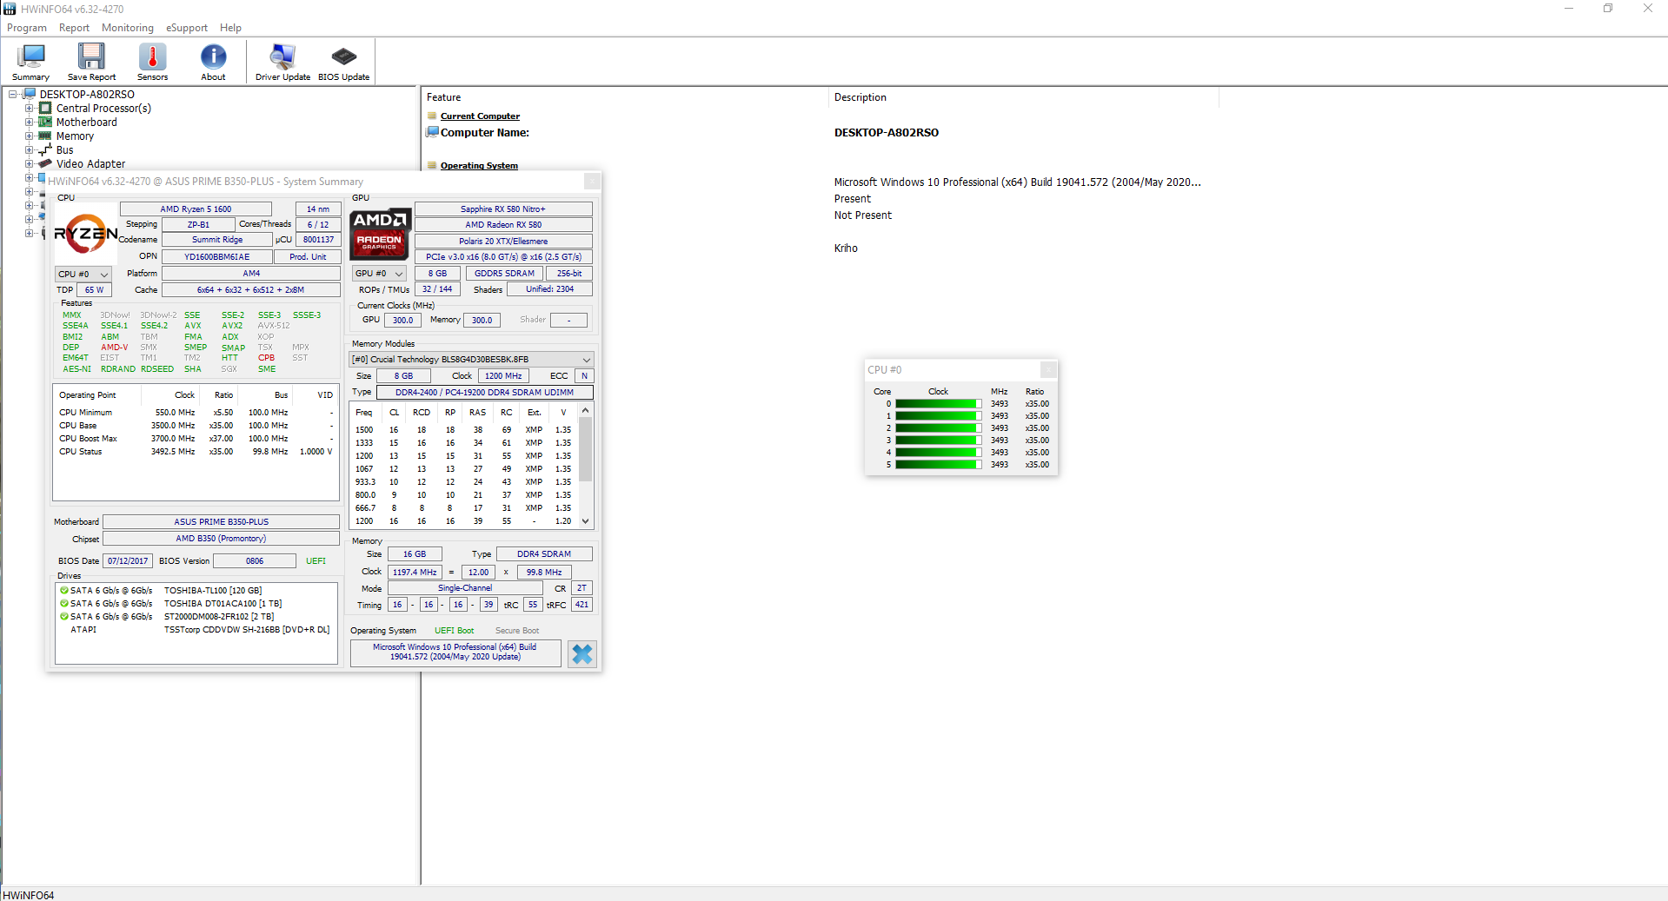Click the Single-Channel memory mode field
The image size is (1668, 901).
(465, 589)
